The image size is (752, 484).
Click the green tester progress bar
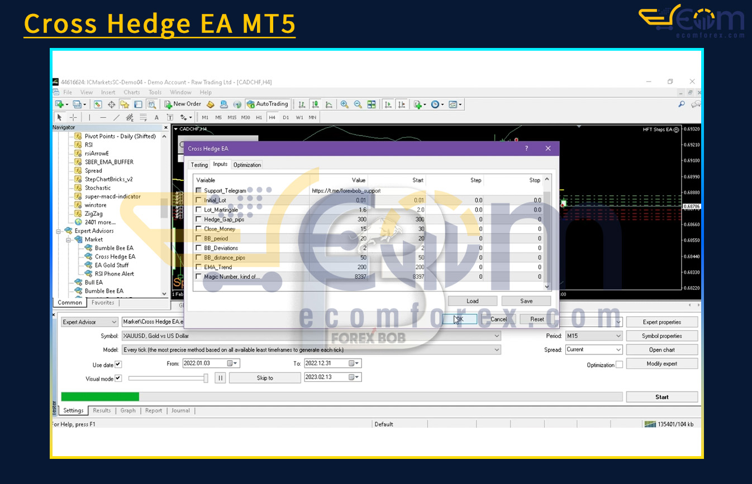tap(100, 396)
